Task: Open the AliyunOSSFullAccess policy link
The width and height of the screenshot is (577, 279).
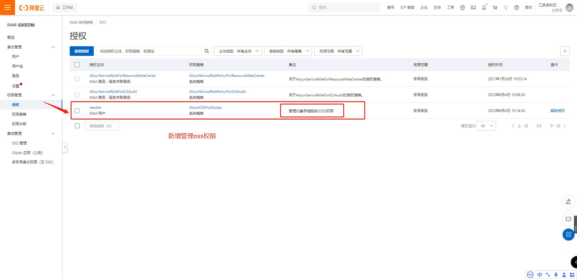Action: click(206, 108)
